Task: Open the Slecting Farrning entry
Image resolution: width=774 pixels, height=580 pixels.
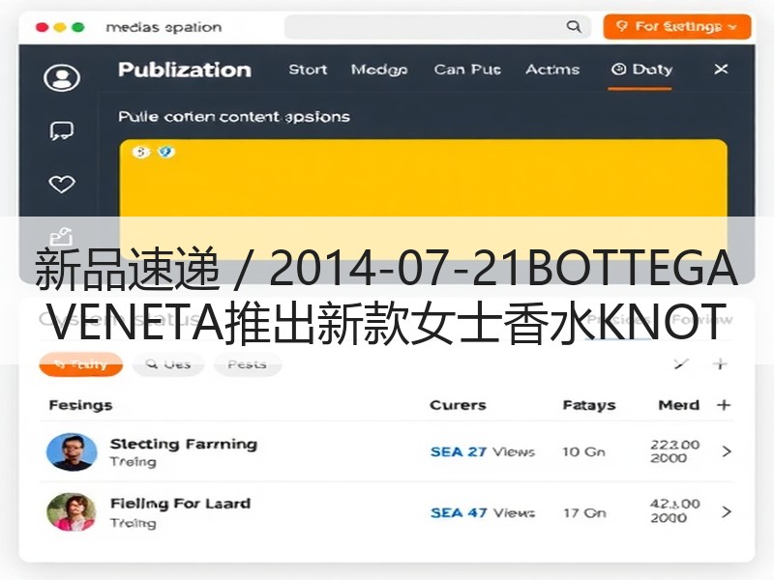Action: (x=184, y=445)
